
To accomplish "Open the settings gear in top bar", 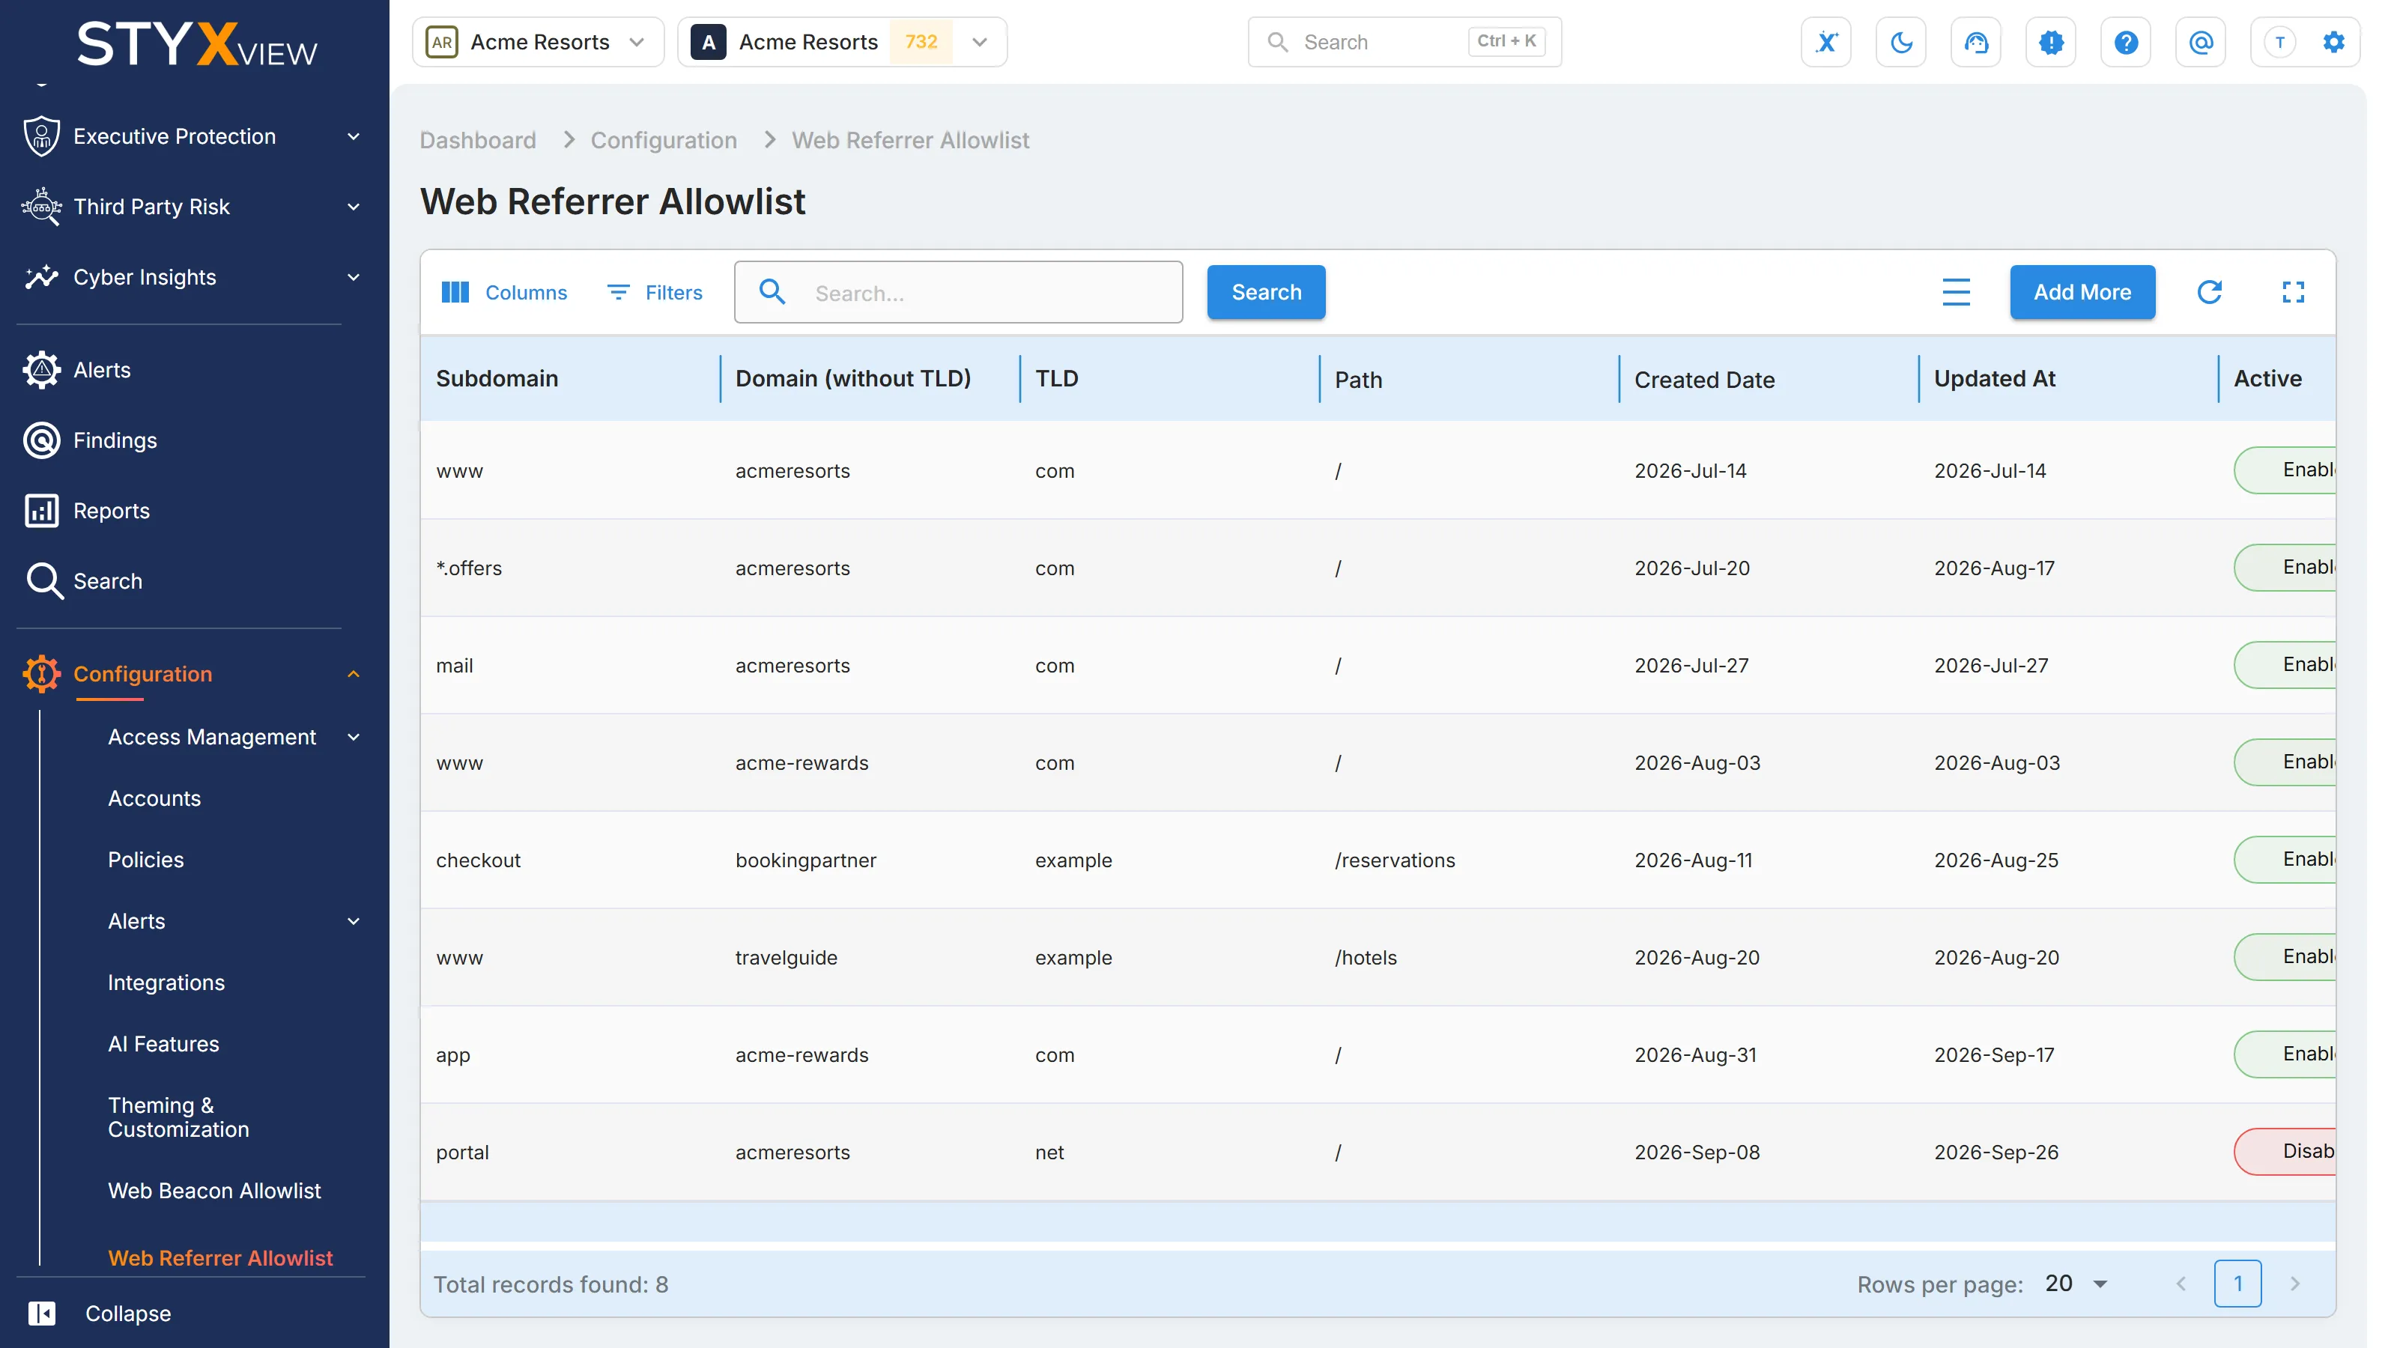I will pos(2334,42).
